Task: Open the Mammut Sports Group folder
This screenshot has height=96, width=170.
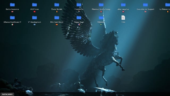Action: [101, 5]
